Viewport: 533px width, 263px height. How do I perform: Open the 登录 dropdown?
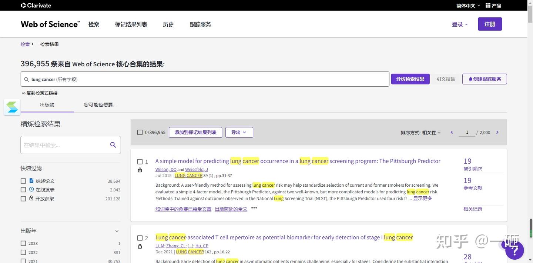460,24
